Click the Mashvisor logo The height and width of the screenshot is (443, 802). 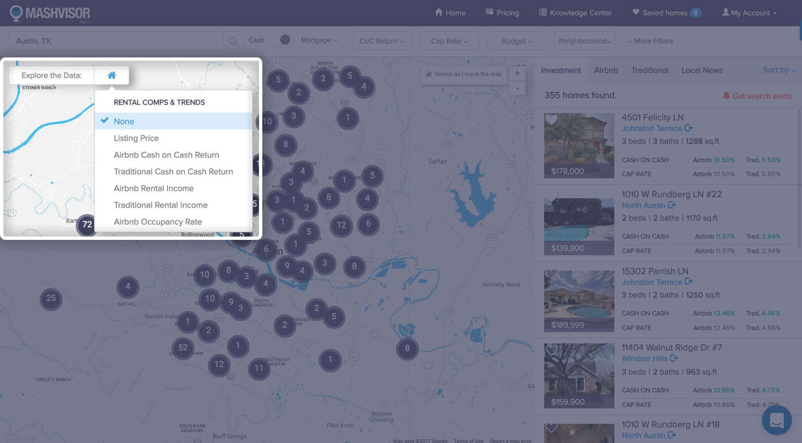click(50, 13)
